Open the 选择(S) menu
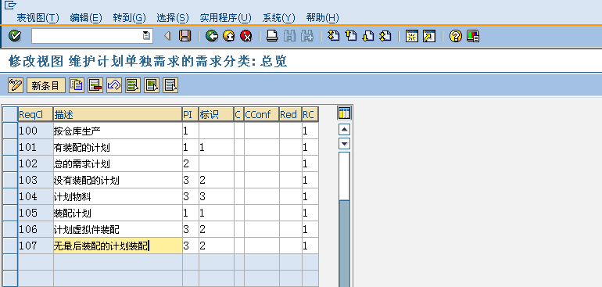The width and height of the screenshot is (602, 287). [173, 18]
